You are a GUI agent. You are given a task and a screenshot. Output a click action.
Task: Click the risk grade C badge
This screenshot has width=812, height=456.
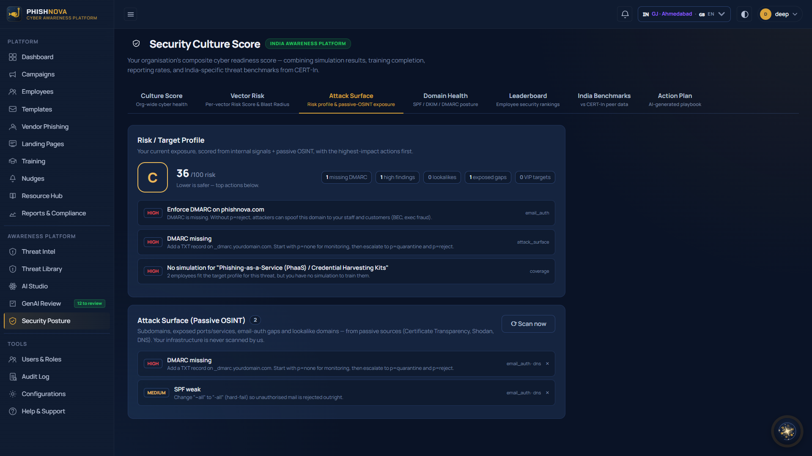point(153,177)
